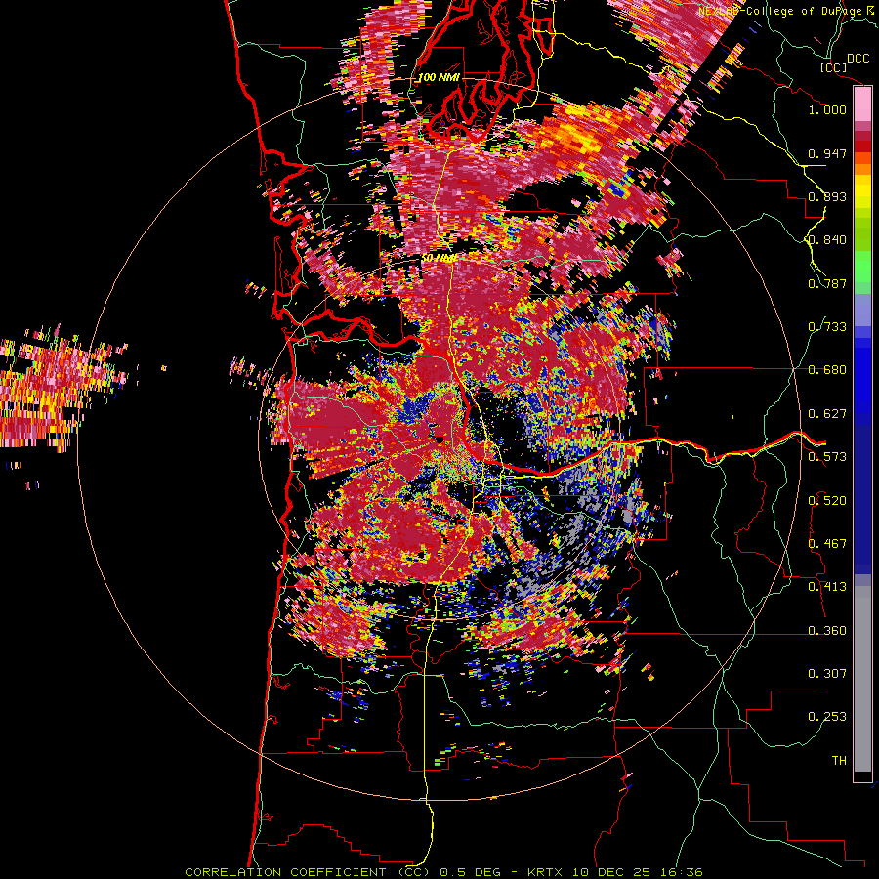This screenshot has width=879, height=879.
Task: Click the NEXLAB-College of DuPage header text
Action: (780, 11)
